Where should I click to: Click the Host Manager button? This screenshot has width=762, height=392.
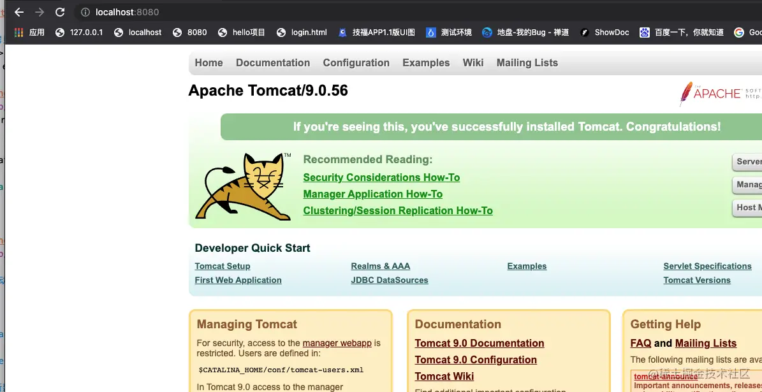(747, 208)
